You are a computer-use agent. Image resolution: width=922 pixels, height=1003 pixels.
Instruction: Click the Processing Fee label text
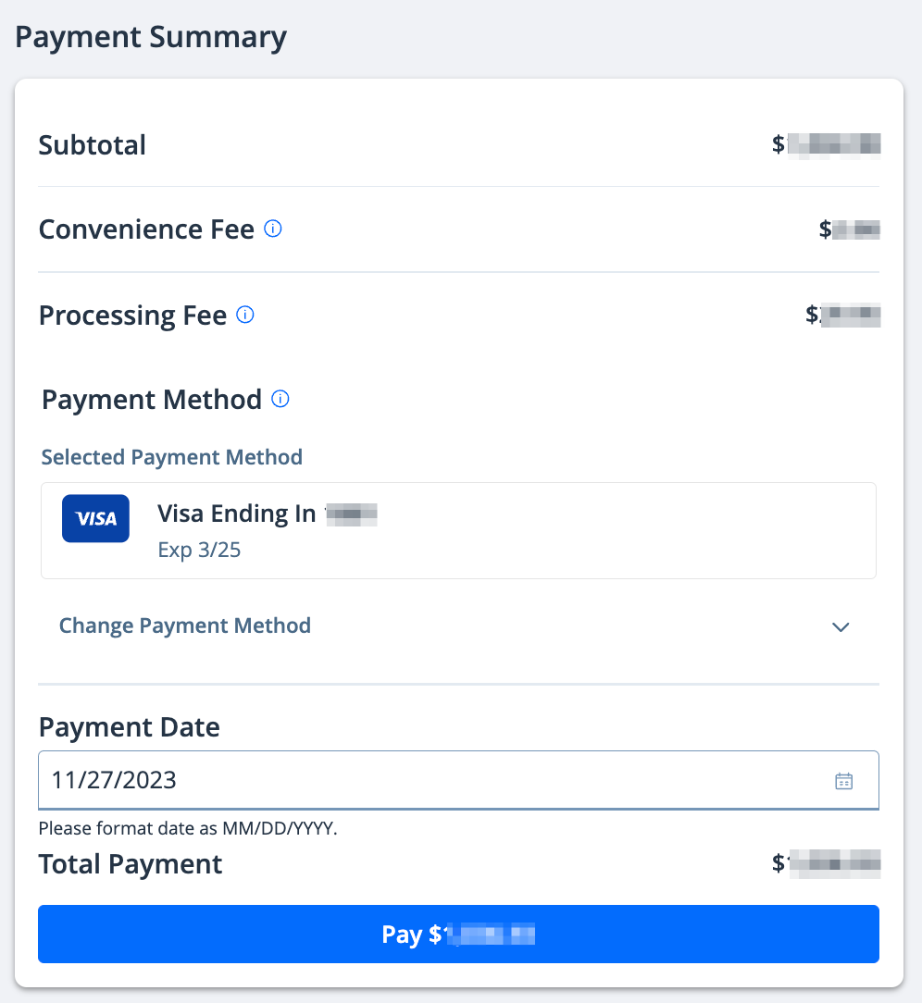(132, 316)
